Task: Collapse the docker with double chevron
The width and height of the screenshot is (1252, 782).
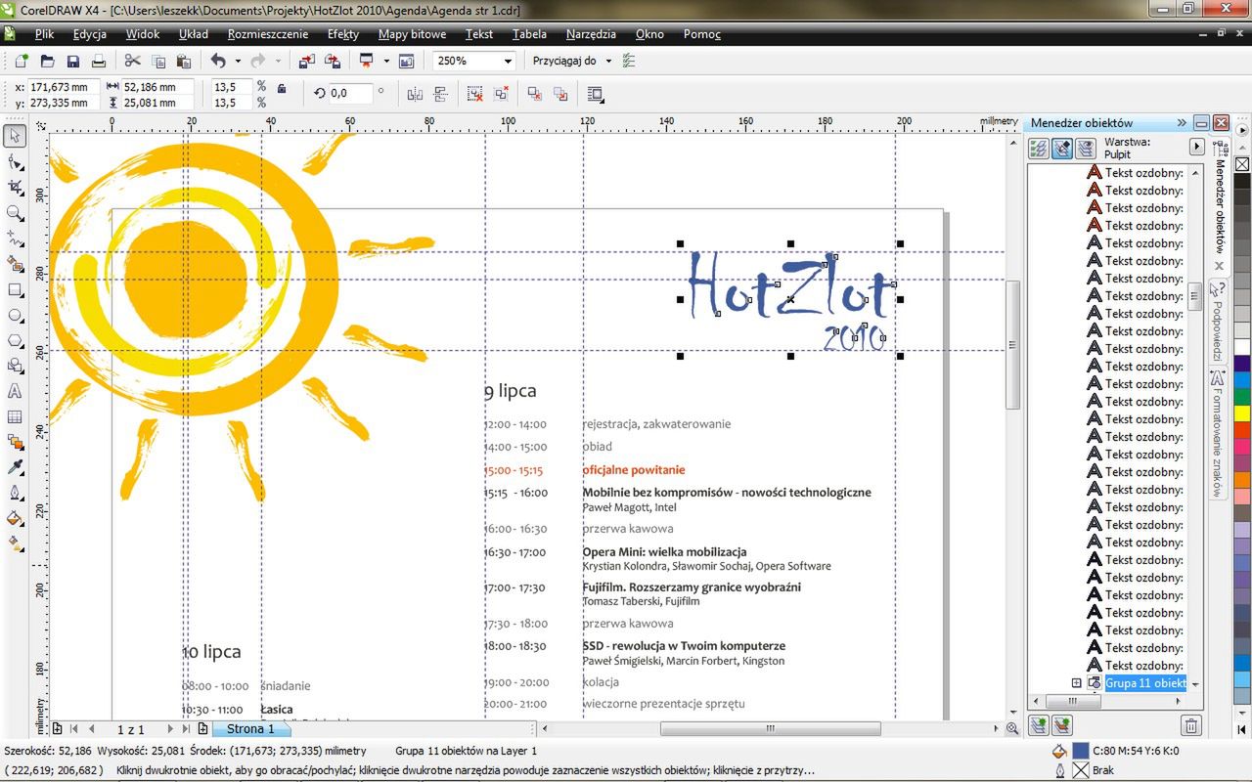Action: tap(1182, 122)
